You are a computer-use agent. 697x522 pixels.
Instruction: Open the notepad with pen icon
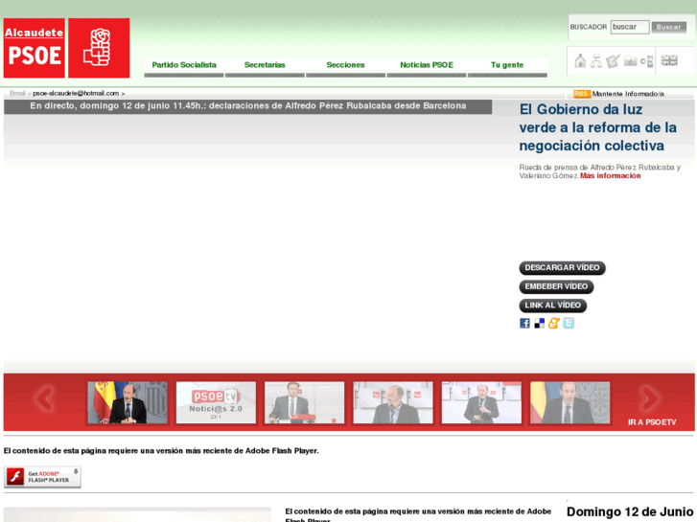pyautogui.click(x=613, y=61)
